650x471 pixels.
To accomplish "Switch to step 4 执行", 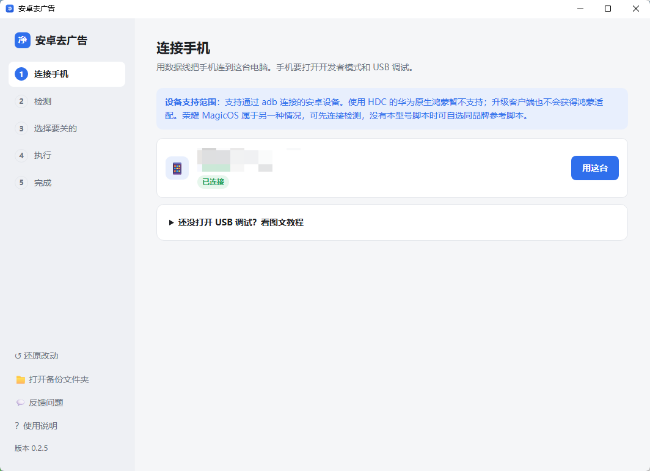I will (67, 156).
